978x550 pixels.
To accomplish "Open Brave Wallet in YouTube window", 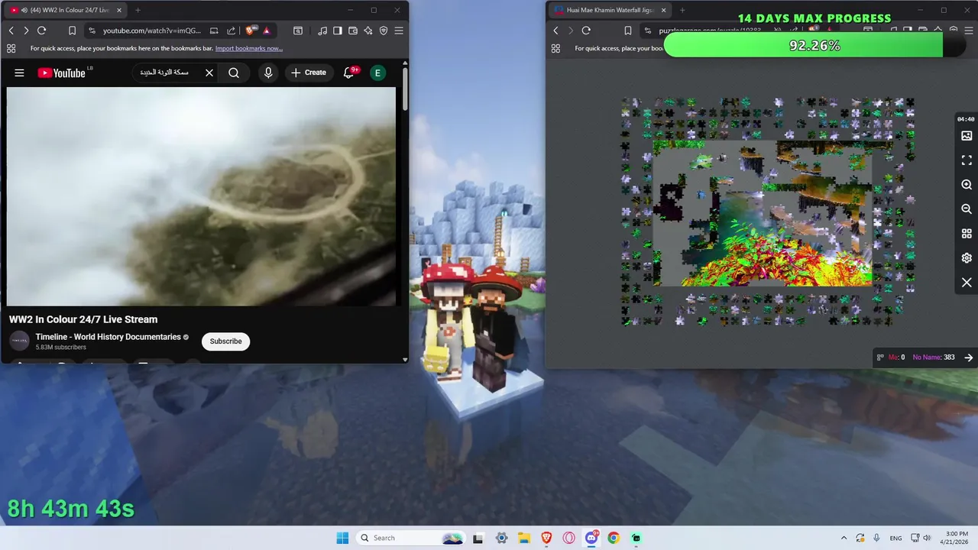I will click(x=353, y=31).
